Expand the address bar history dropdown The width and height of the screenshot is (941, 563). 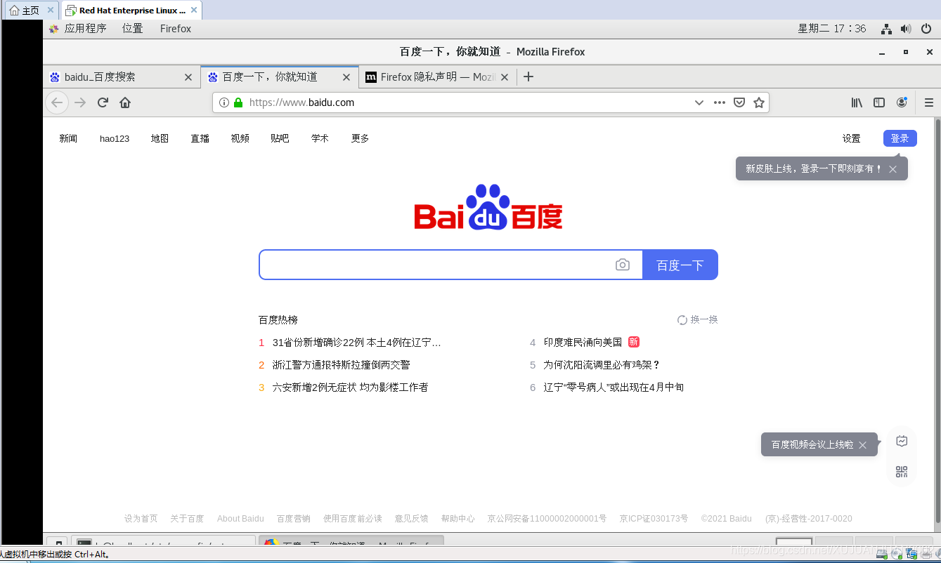699,102
